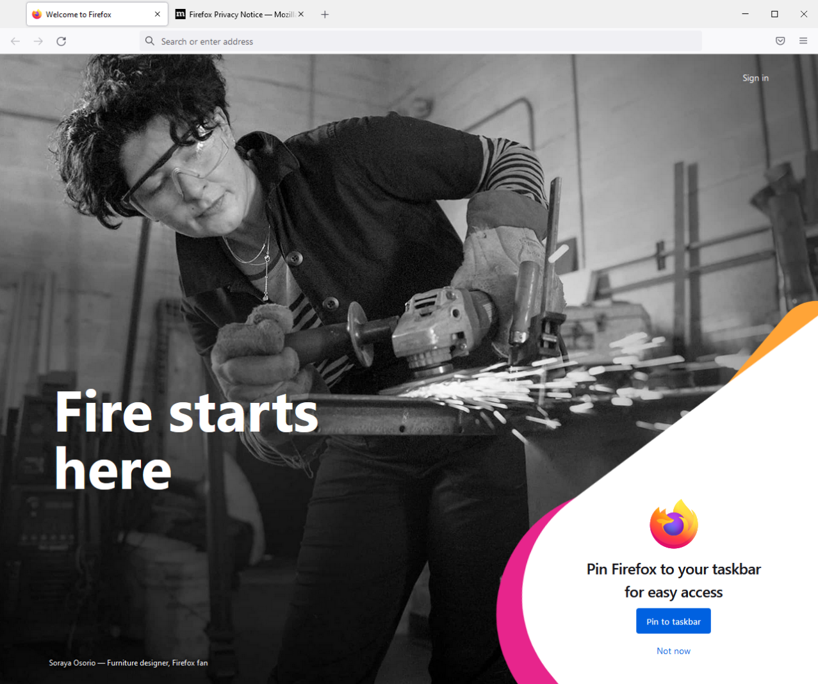Image resolution: width=818 pixels, height=684 pixels.
Task: Click the Sign in link
Action: tap(755, 78)
